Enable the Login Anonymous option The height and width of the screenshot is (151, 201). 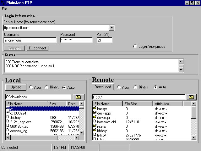point(135,47)
